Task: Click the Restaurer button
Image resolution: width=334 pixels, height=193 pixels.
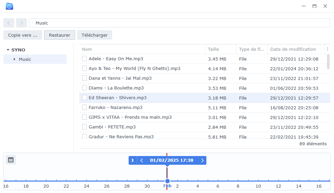Action: pyautogui.click(x=60, y=35)
